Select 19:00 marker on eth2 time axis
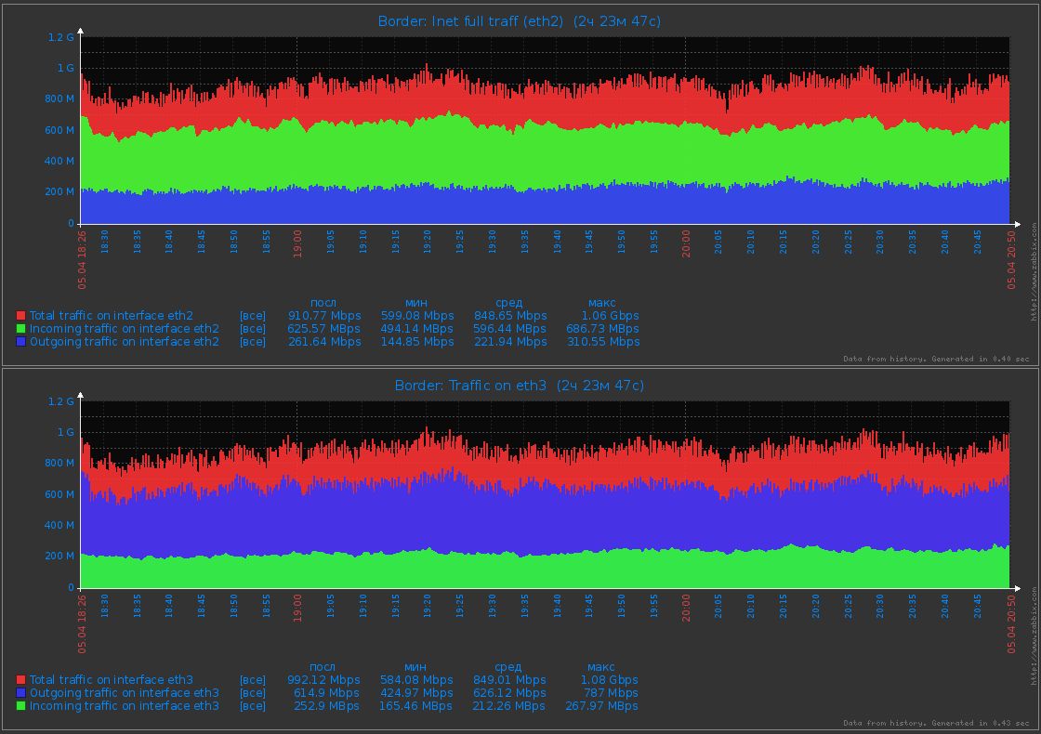The height and width of the screenshot is (734, 1041). [297, 243]
